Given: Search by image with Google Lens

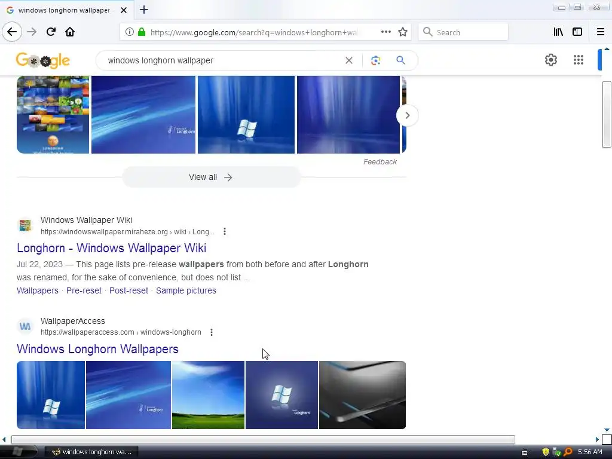Looking at the screenshot, I should 375,60.
